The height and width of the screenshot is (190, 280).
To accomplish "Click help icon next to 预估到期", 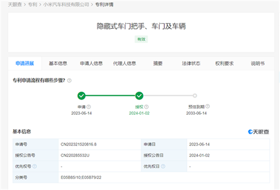I will 208,106.
